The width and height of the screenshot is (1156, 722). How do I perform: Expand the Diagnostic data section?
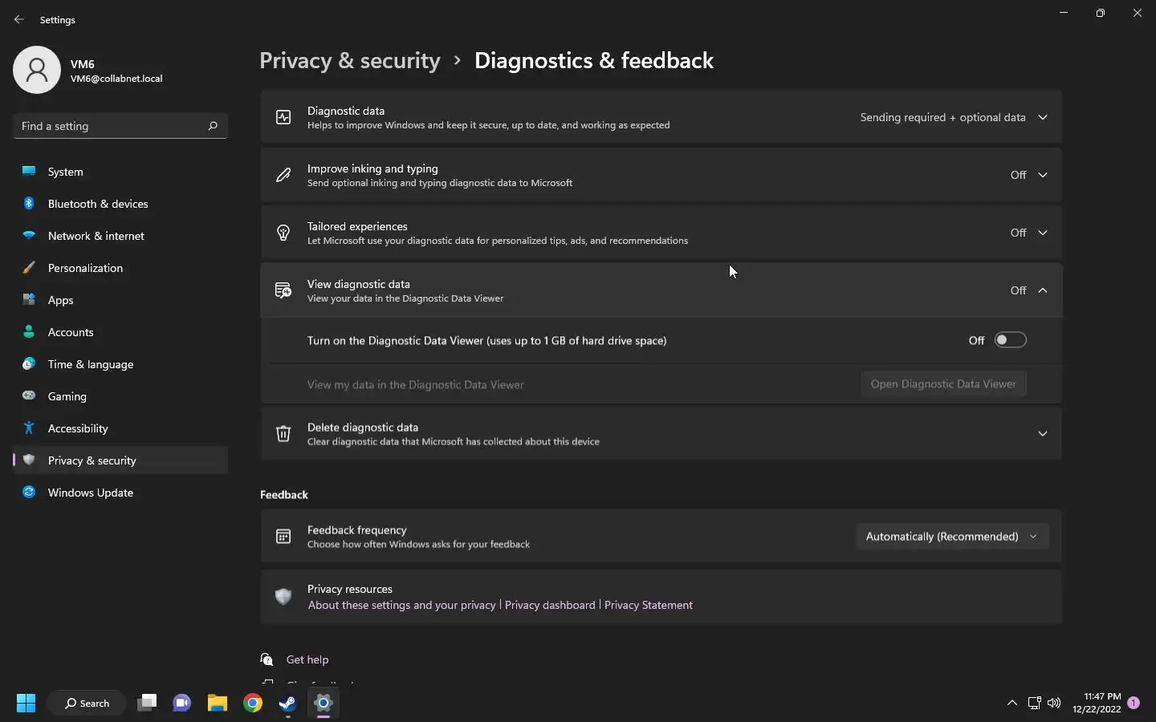[x=1042, y=117]
